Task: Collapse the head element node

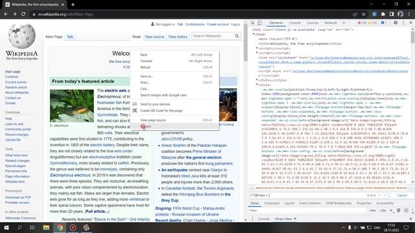Action: point(254,34)
